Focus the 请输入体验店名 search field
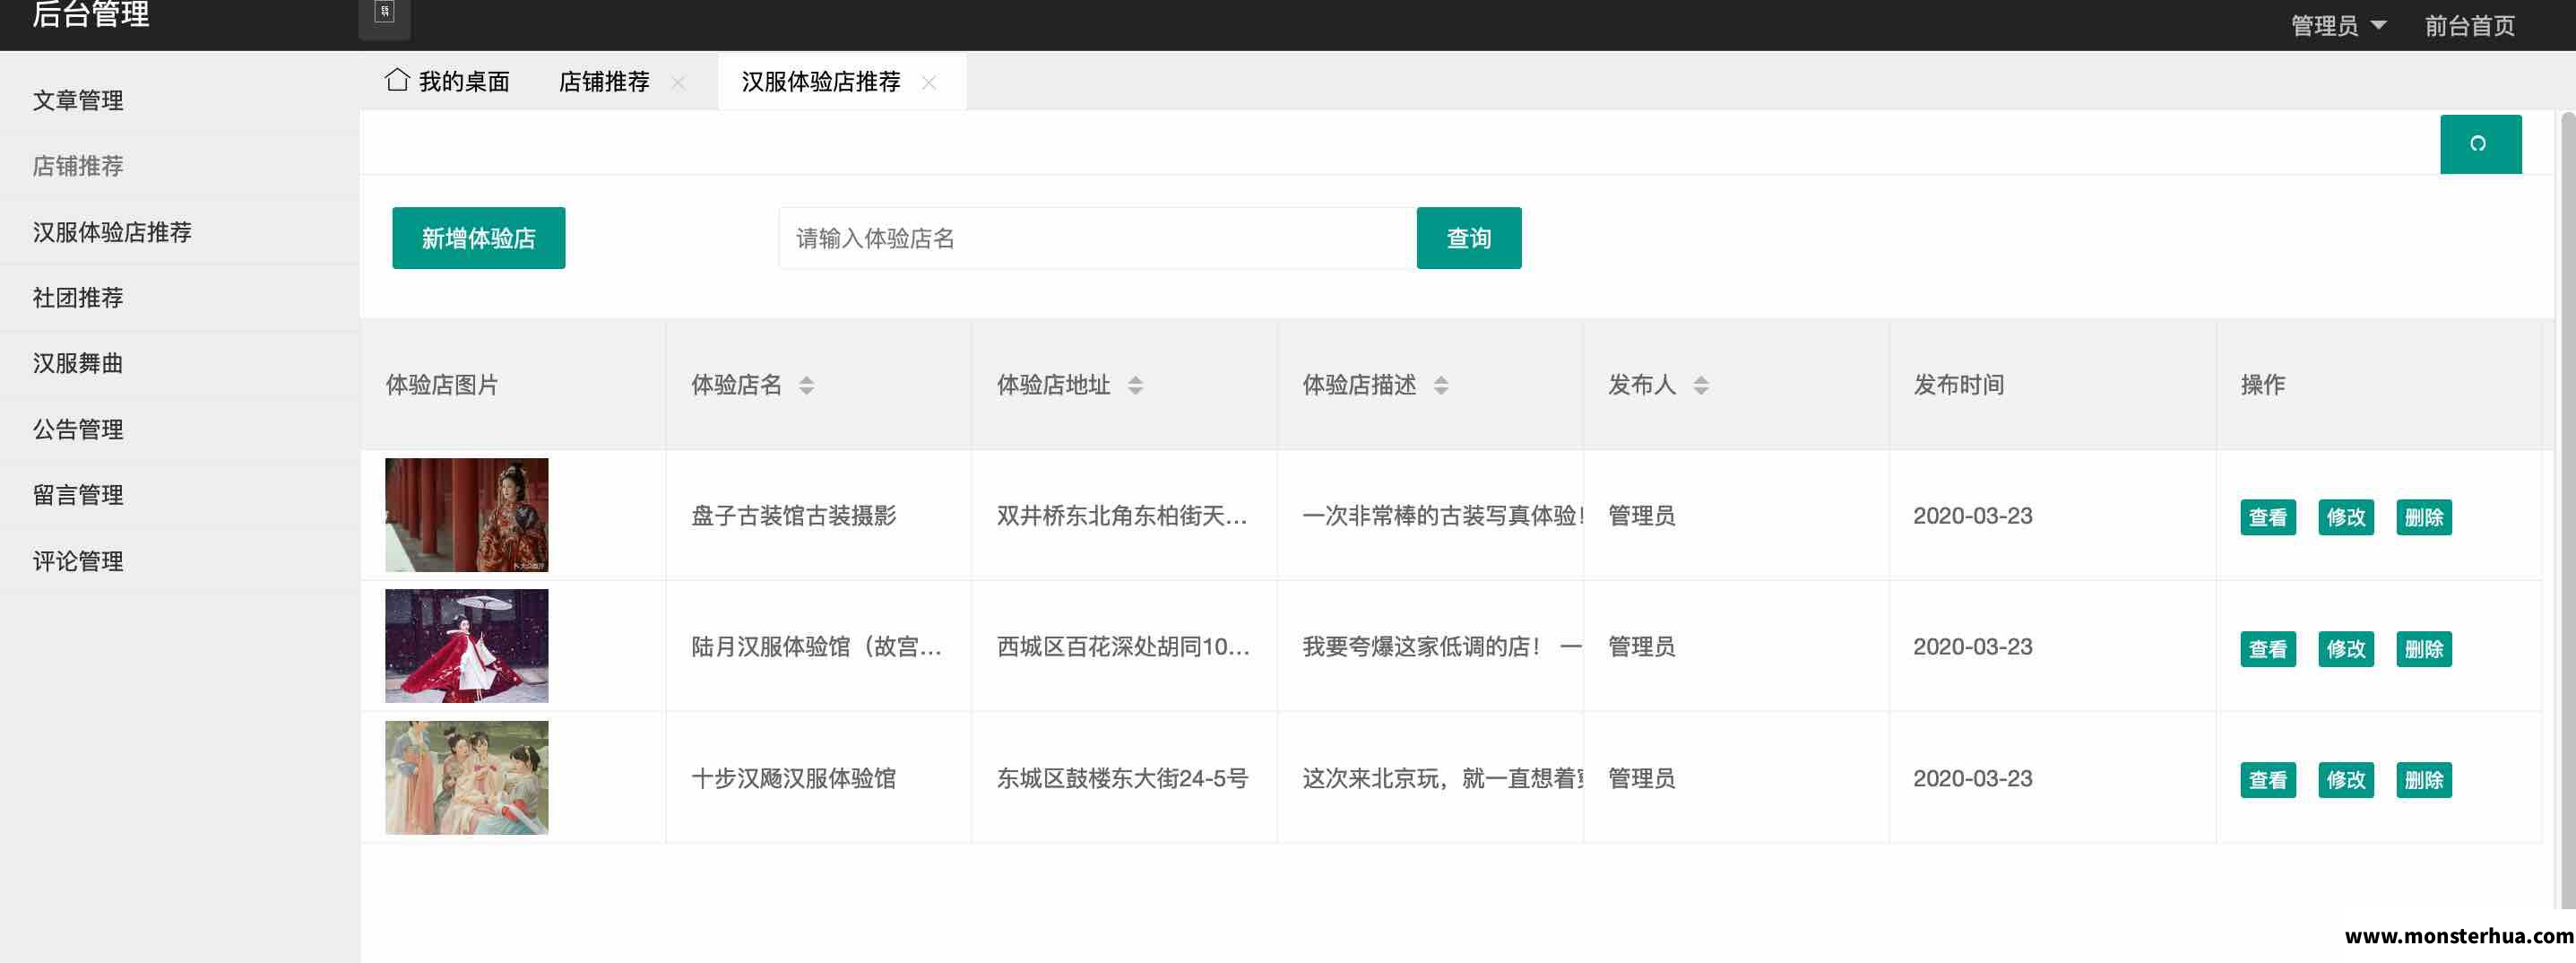2576x963 pixels. [1097, 238]
